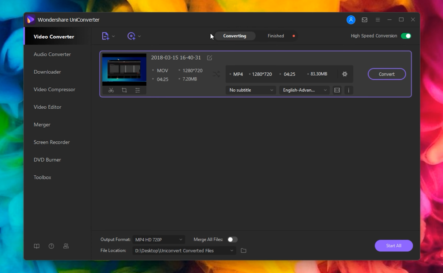The height and width of the screenshot is (273, 443).
Task: Click the red notification dot by Finished
Action: point(294,36)
